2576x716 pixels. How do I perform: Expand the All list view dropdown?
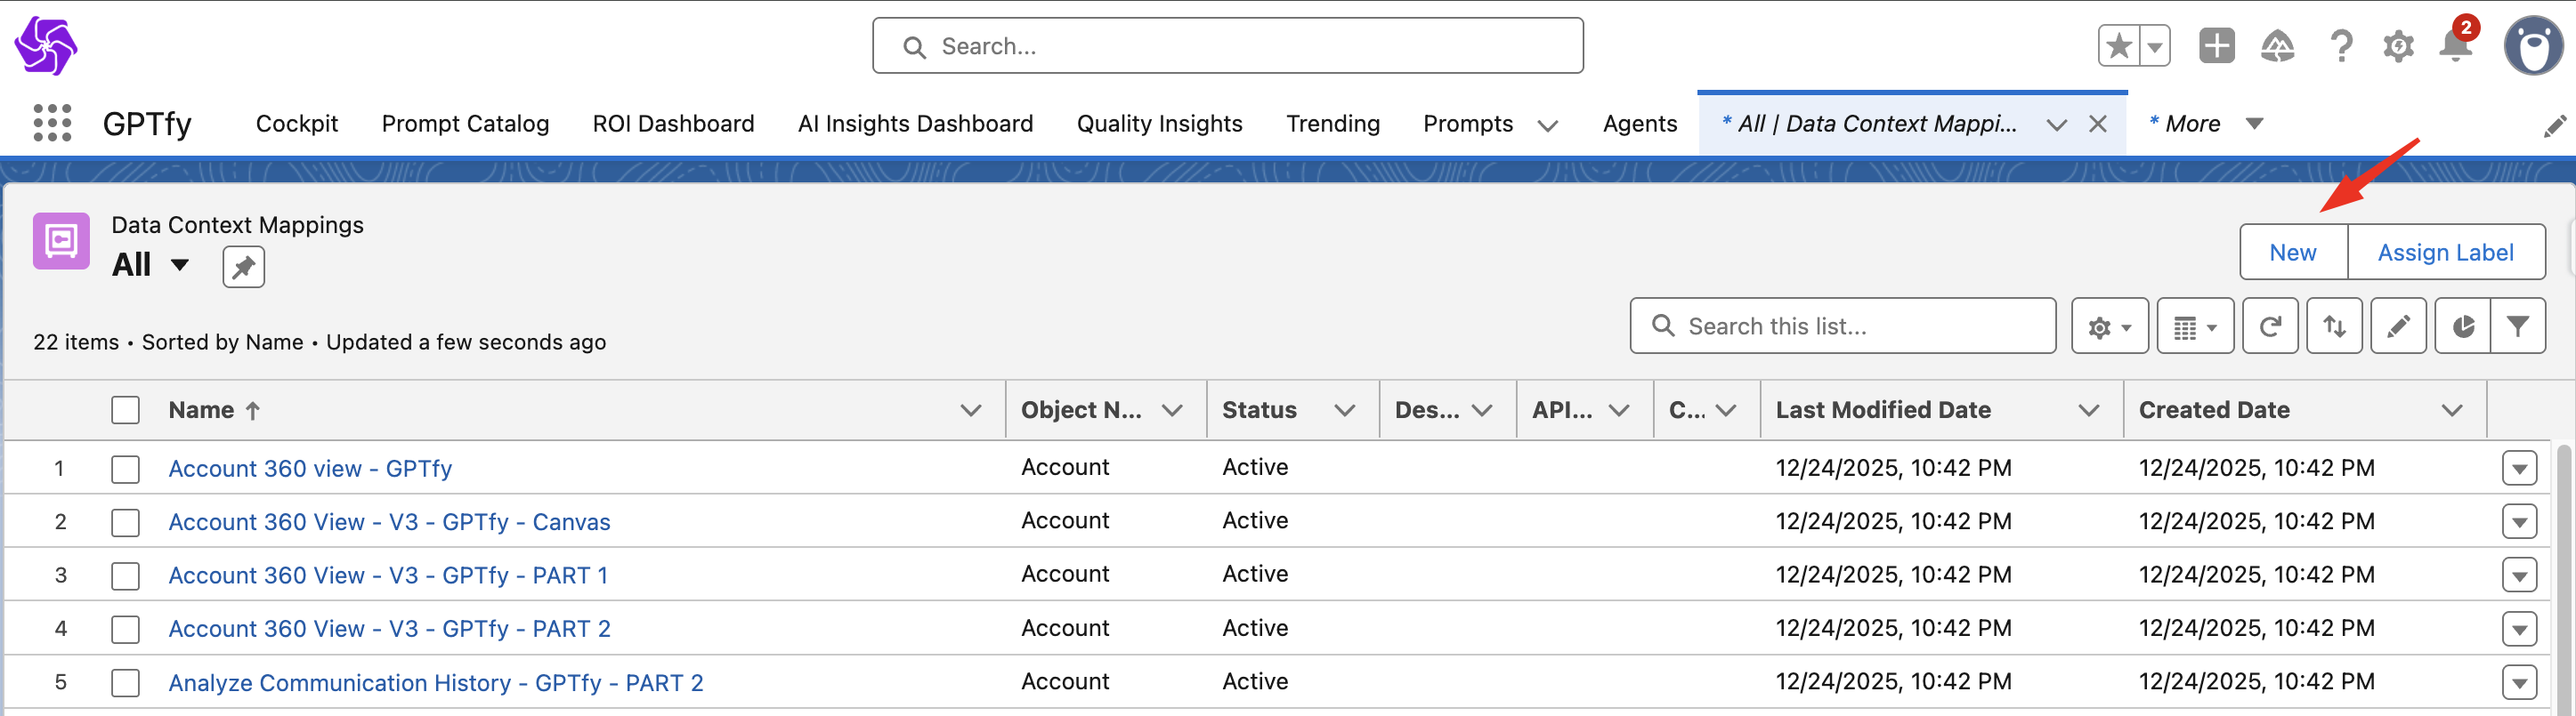(x=179, y=265)
